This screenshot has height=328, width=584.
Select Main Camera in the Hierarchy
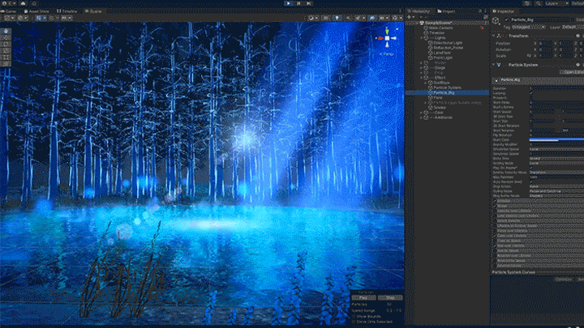[x=440, y=28]
